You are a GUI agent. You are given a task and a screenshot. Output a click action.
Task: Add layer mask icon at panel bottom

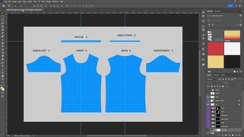click(226, 135)
